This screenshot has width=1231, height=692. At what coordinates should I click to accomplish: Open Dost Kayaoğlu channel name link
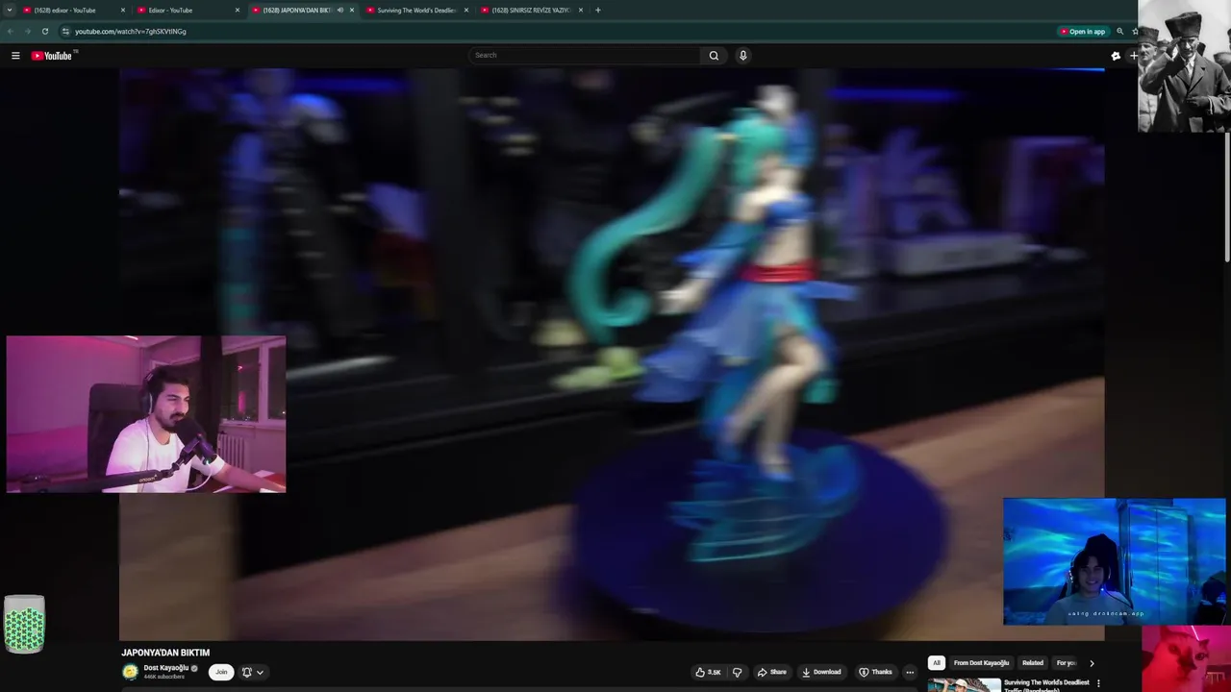point(165,668)
